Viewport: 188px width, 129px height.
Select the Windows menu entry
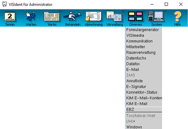[x=144, y=127]
